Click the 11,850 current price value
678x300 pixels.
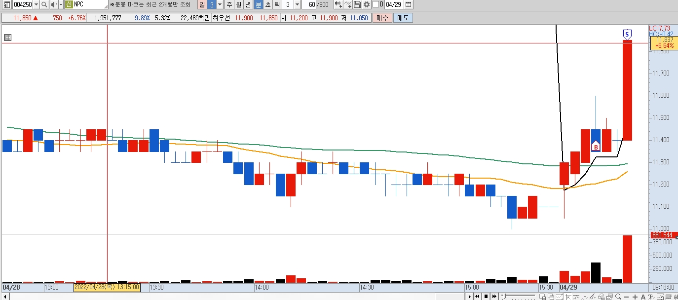point(22,18)
